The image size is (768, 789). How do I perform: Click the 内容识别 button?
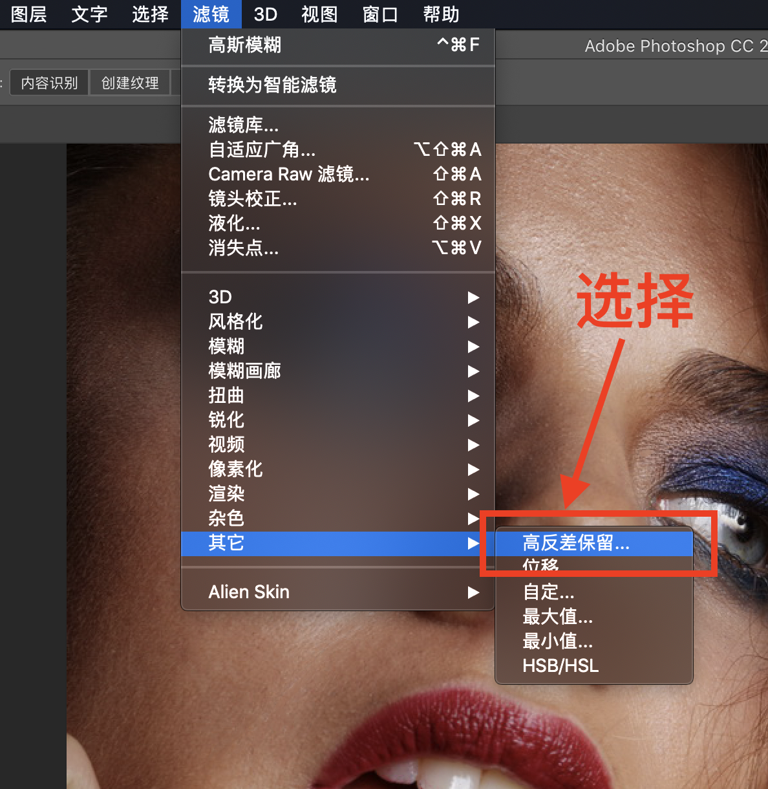[x=49, y=83]
